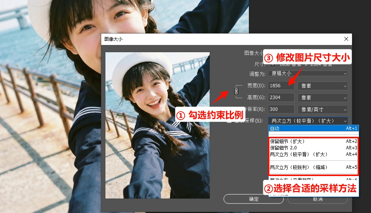This screenshot has height=213, width=371.
Task: Click the Height value field showing 2304
Action: click(281, 98)
